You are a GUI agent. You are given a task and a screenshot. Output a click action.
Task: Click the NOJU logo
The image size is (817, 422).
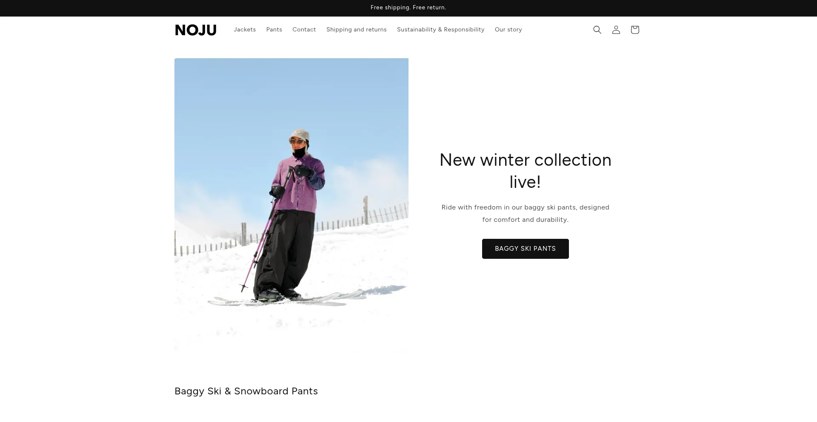(x=196, y=30)
